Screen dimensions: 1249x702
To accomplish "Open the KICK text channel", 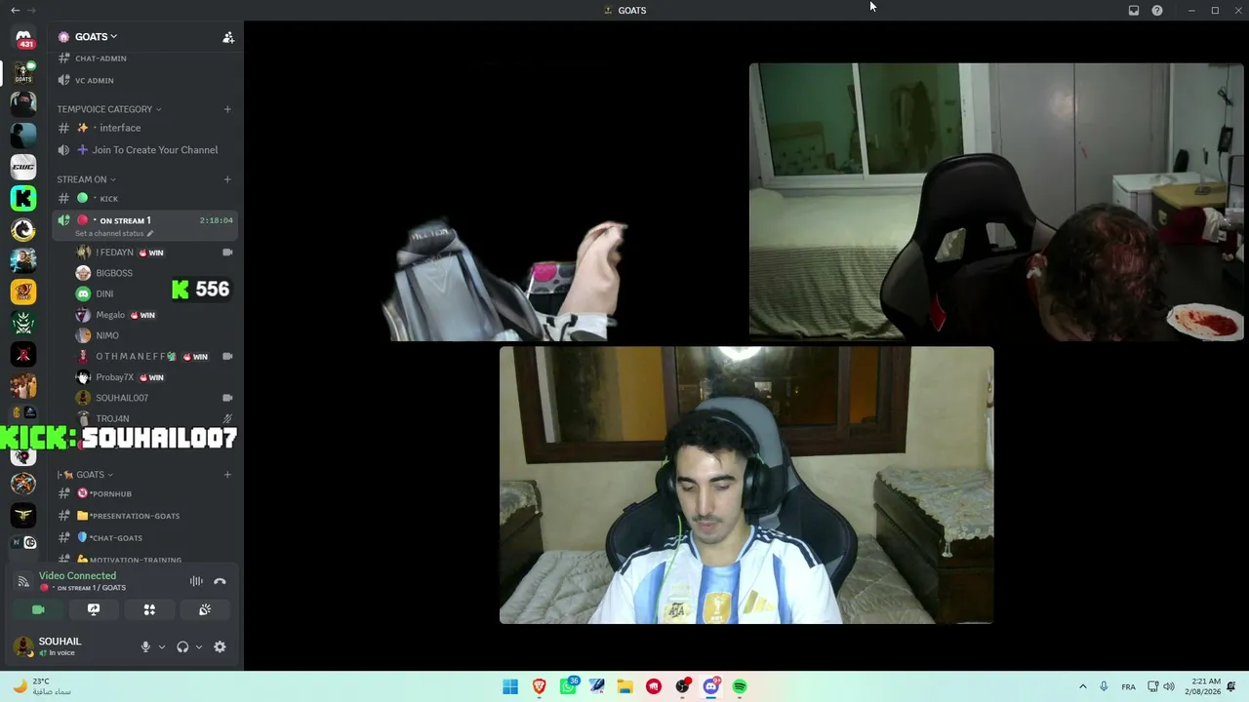I will [143, 199].
